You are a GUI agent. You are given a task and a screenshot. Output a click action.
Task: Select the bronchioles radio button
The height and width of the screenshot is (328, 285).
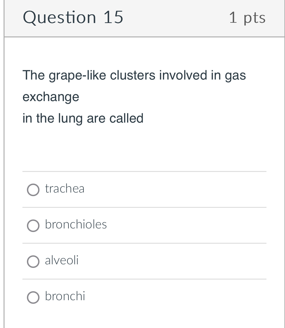(33, 226)
